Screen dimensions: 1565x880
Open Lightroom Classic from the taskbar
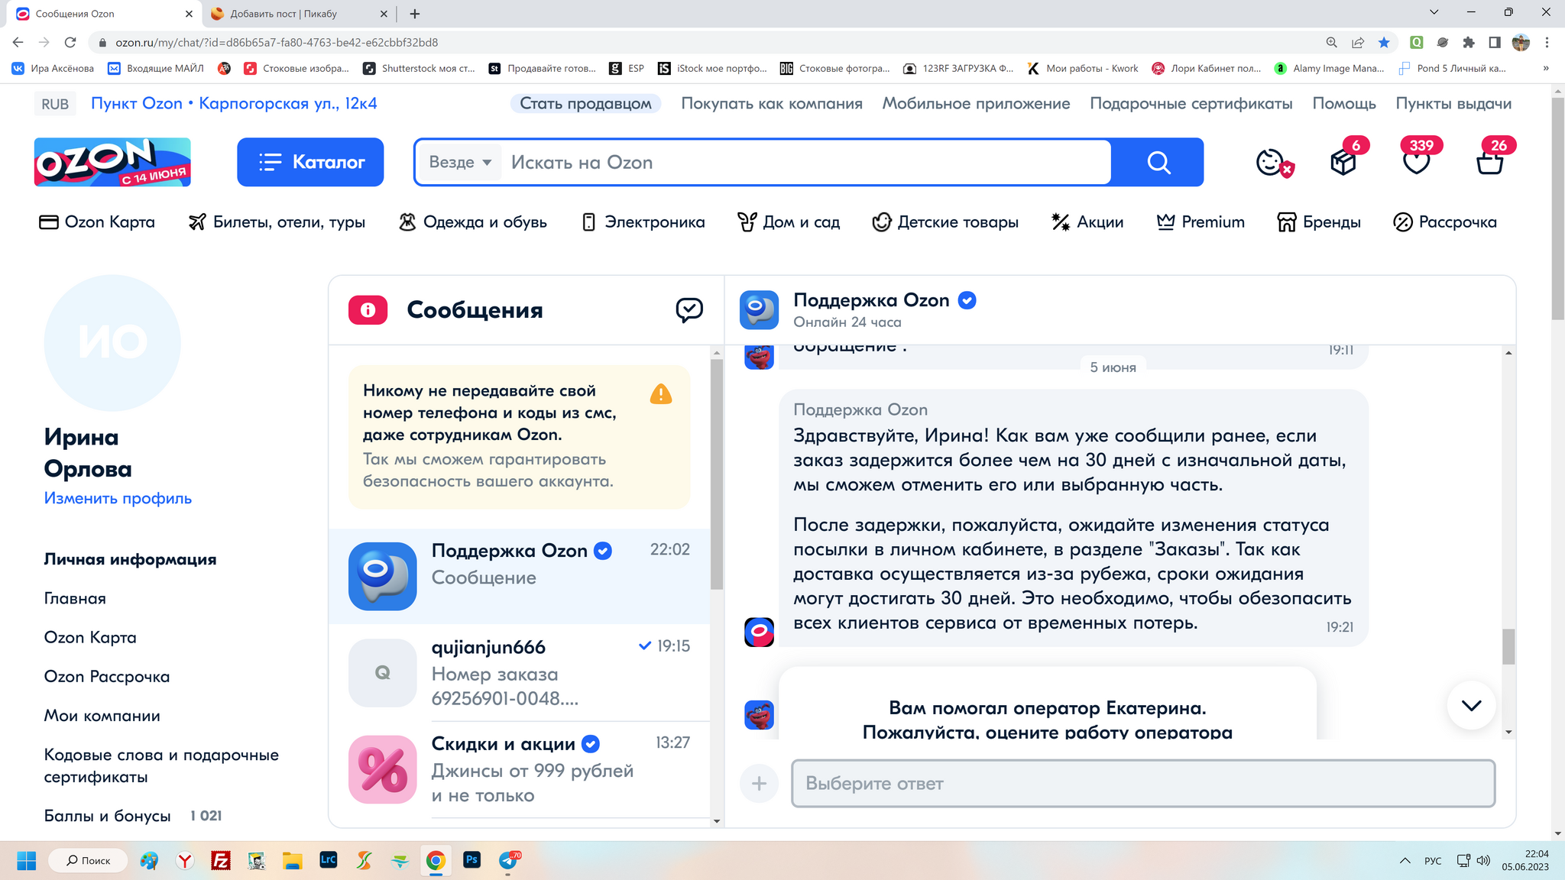pyautogui.click(x=328, y=860)
